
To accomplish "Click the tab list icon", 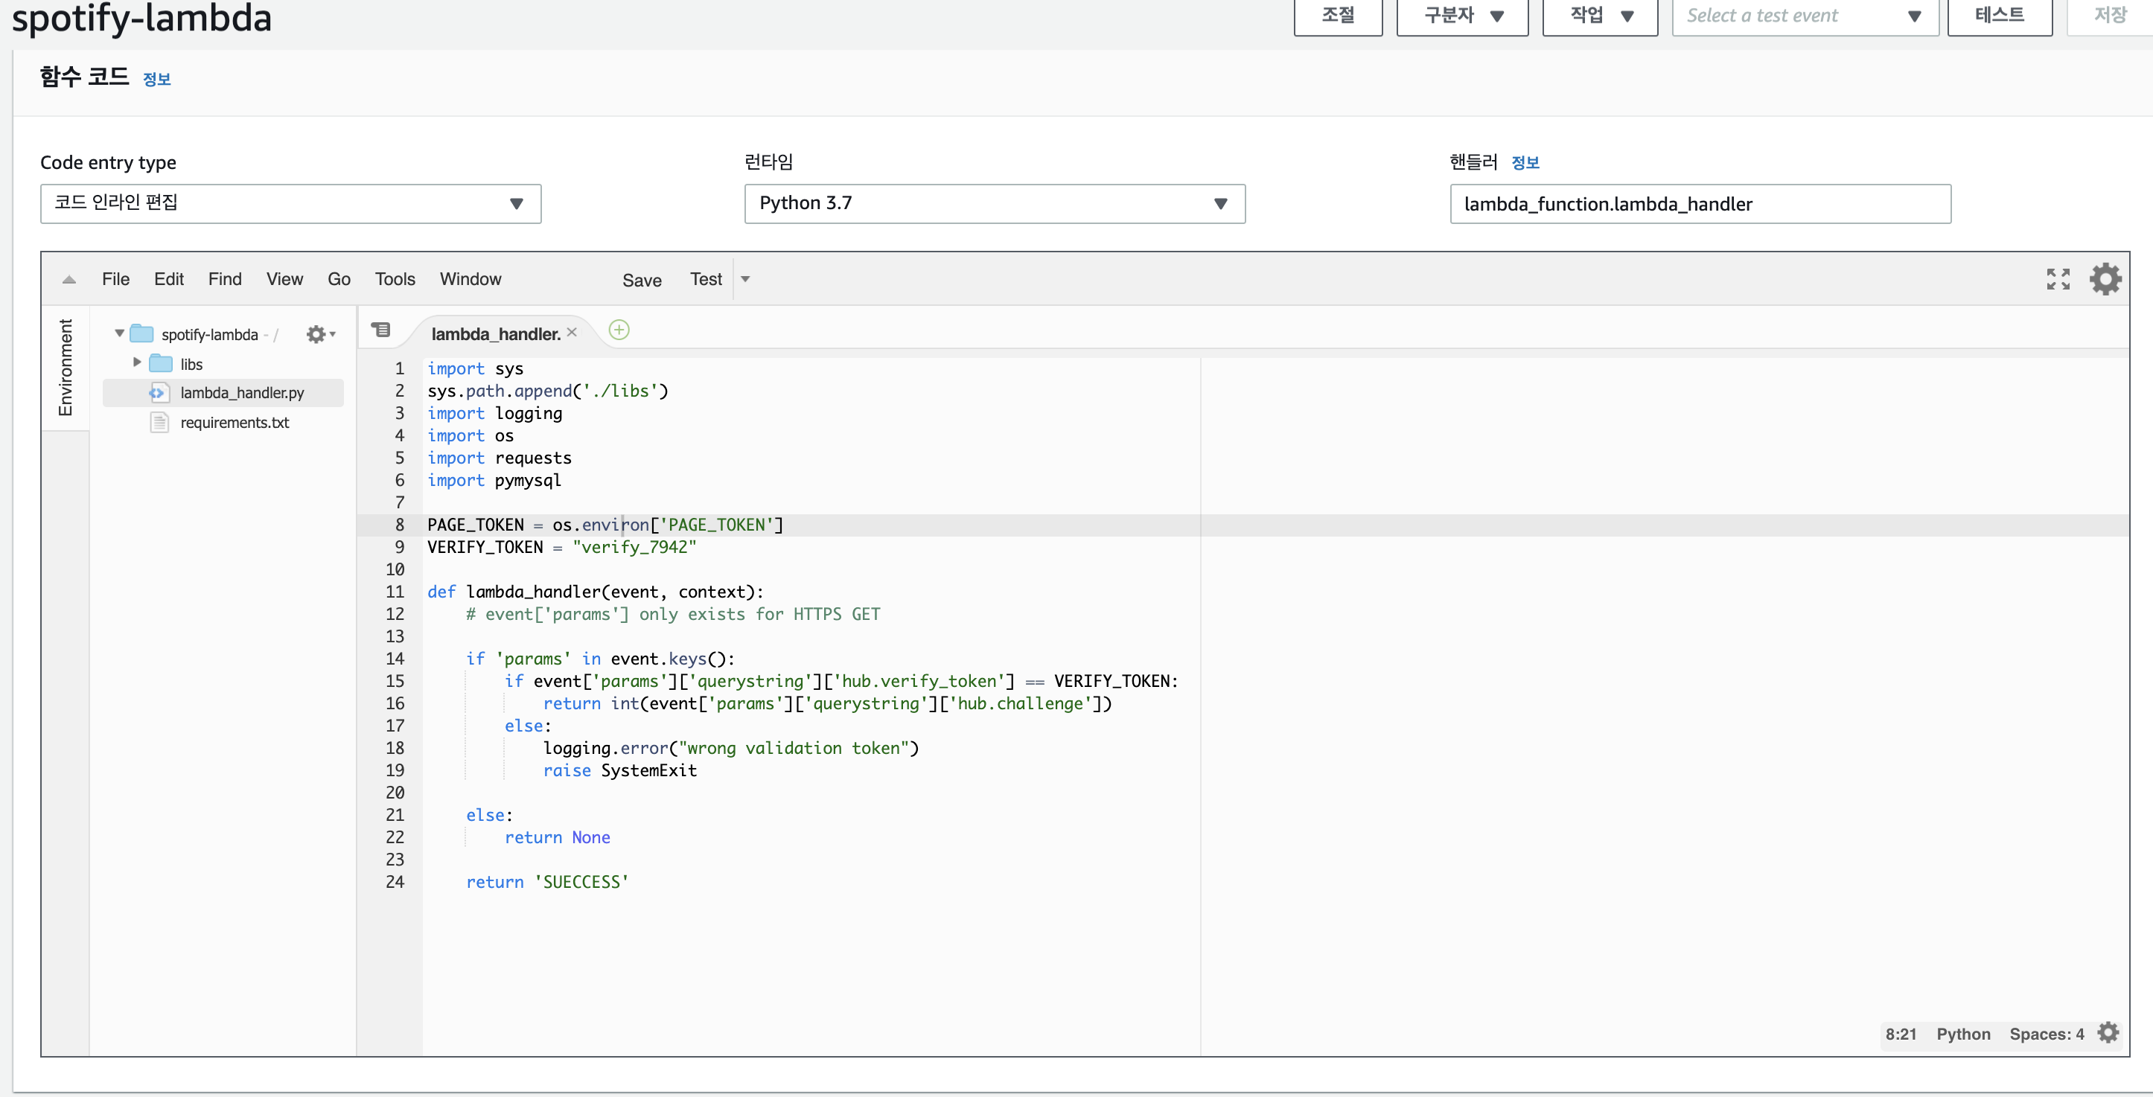I will (x=380, y=330).
